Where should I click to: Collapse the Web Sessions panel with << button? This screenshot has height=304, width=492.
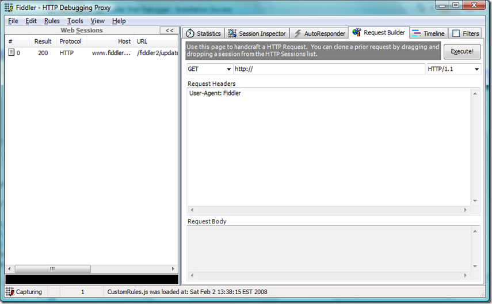pyautogui.click(x=169, y=30)
